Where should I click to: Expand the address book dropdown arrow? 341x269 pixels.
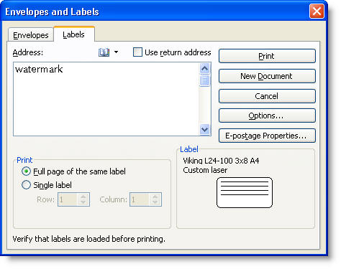116,52
